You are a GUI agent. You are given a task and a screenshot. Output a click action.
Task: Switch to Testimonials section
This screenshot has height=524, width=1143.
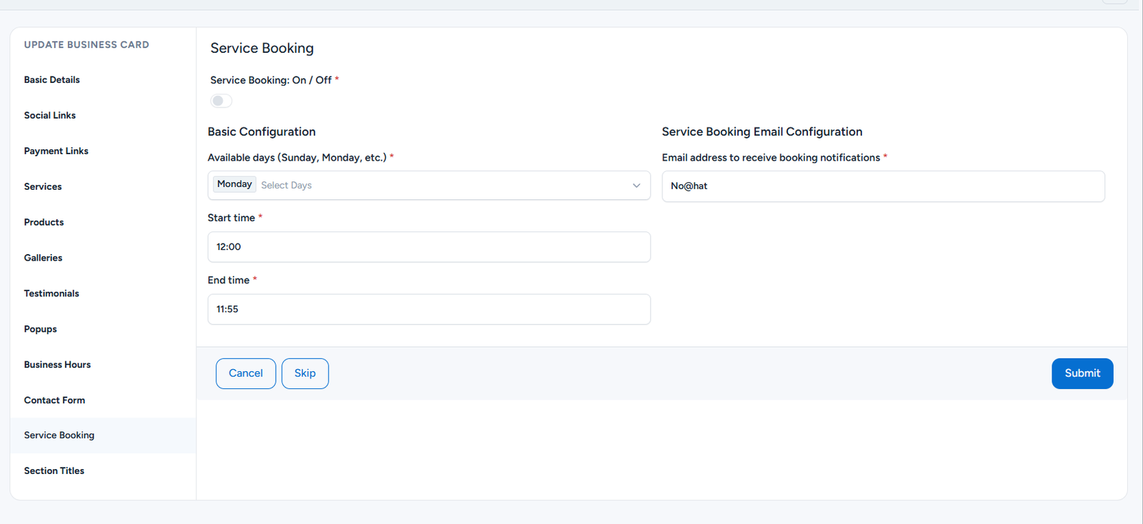point(51,293)
